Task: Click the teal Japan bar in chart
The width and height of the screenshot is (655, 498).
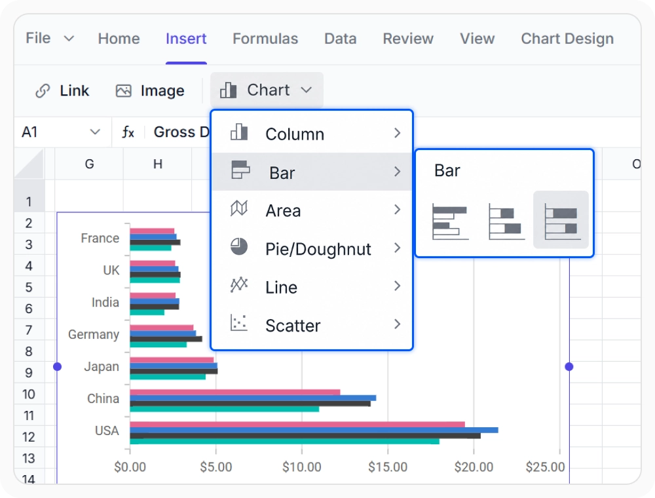Action: (168, 377)
